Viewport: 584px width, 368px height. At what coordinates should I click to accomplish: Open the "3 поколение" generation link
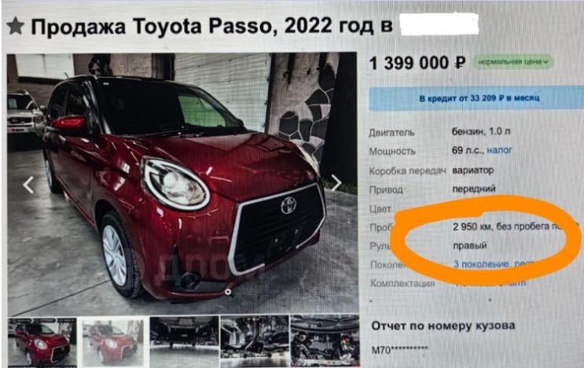(480, 264)
